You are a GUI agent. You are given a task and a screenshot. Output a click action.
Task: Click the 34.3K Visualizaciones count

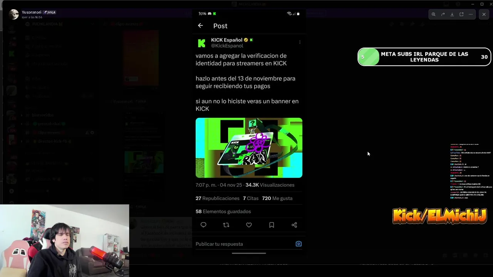(270, 185)
